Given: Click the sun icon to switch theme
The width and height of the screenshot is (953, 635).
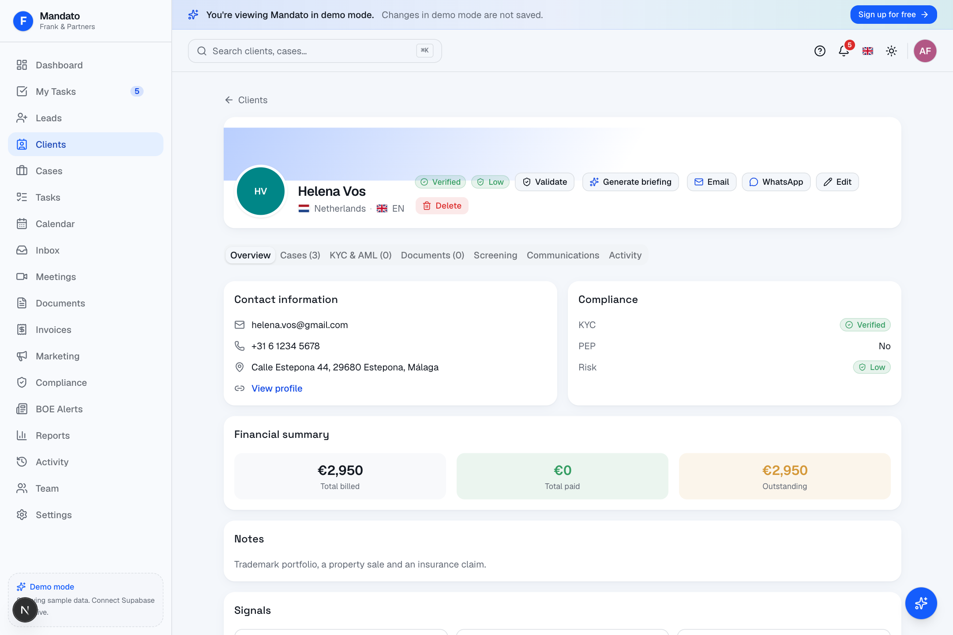Looking at the screenshot, I should [x=891, y=51].
